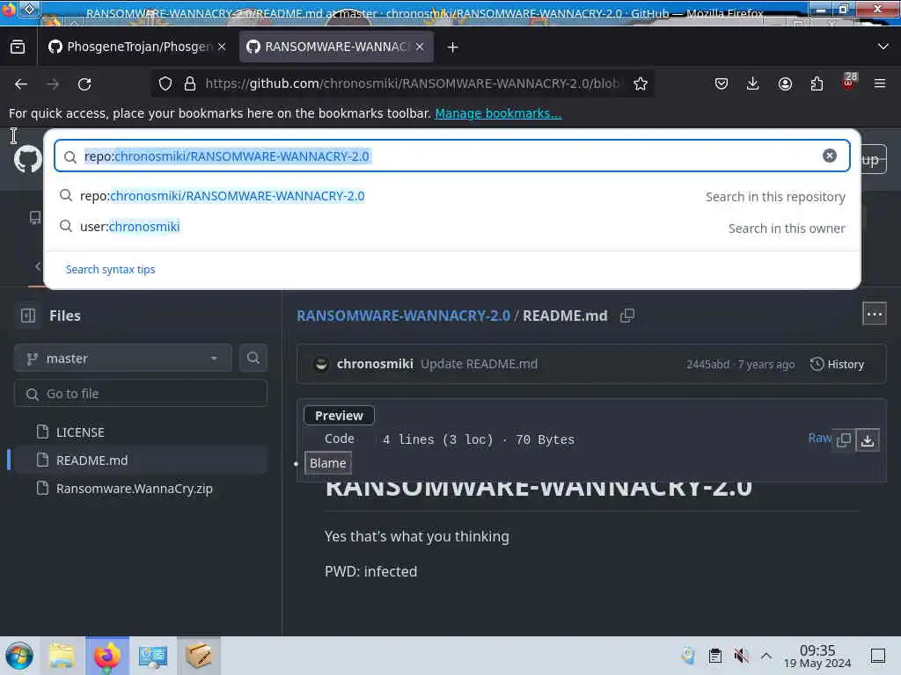This screenshot has height=675, width=901.
Task: Open the master branch dropdown
Action: click(x=122, y=359)
